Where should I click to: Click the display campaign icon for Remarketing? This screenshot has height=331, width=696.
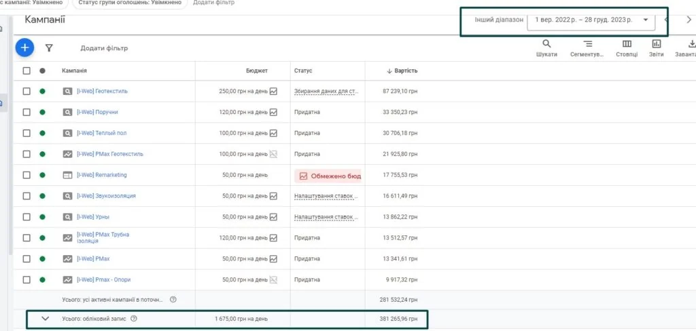pyautogui.click(x=67, y=175)
